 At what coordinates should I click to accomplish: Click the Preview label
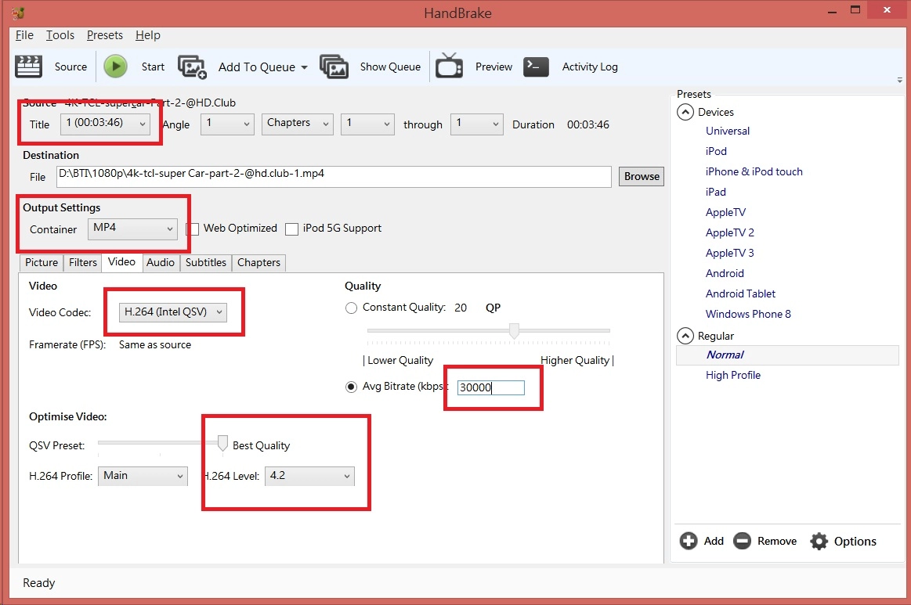[493, 67]
